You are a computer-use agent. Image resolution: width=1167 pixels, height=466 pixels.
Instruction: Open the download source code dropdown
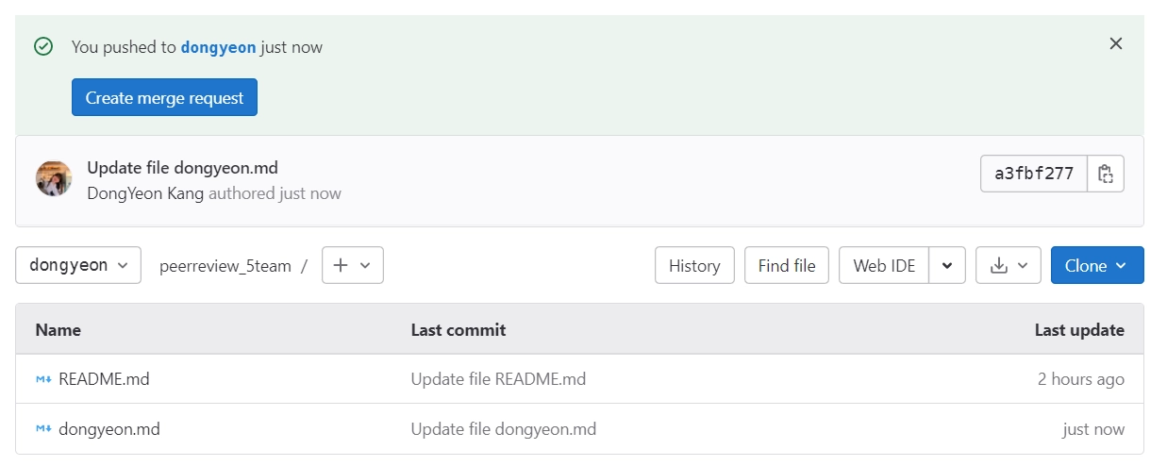(1009, 266)
